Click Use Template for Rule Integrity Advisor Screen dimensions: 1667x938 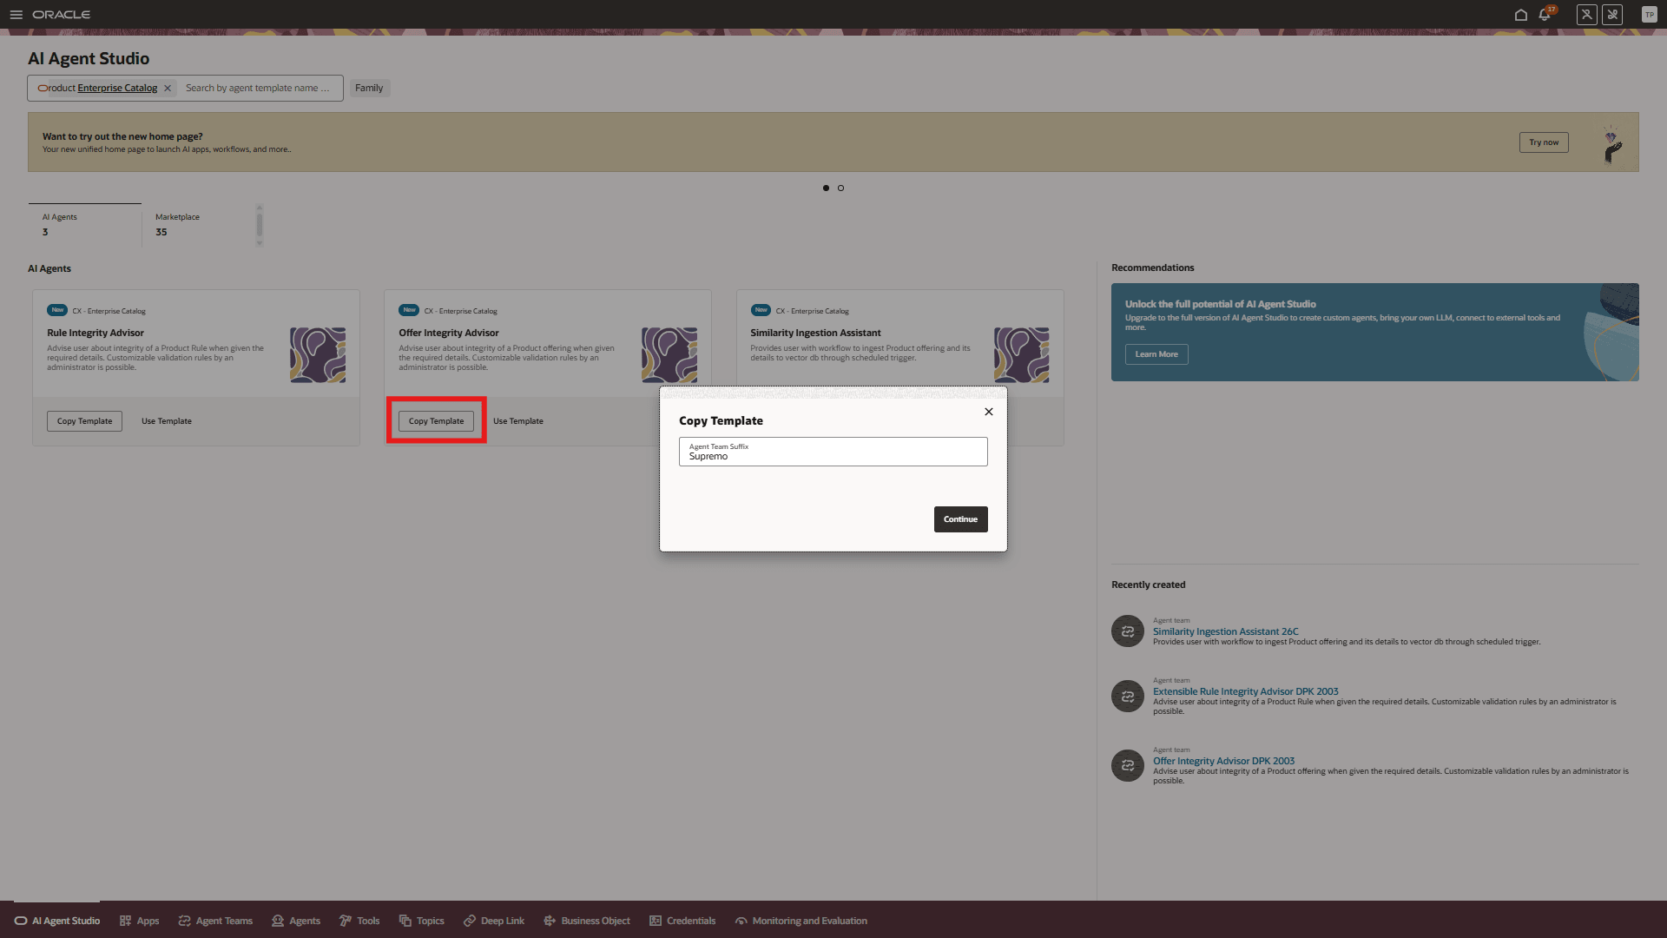[167, 421]
